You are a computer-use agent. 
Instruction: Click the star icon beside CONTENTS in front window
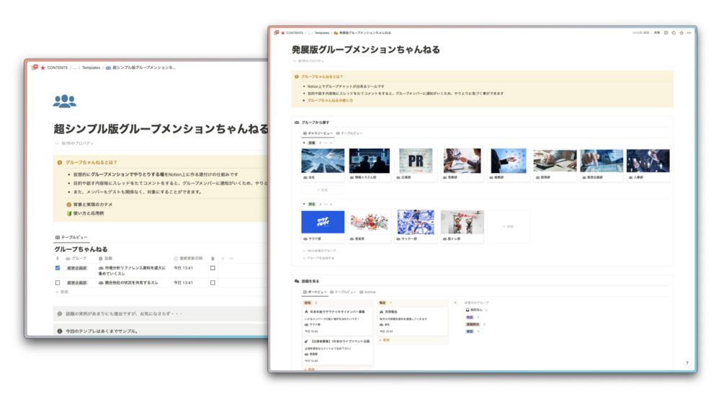coord(283,33)
